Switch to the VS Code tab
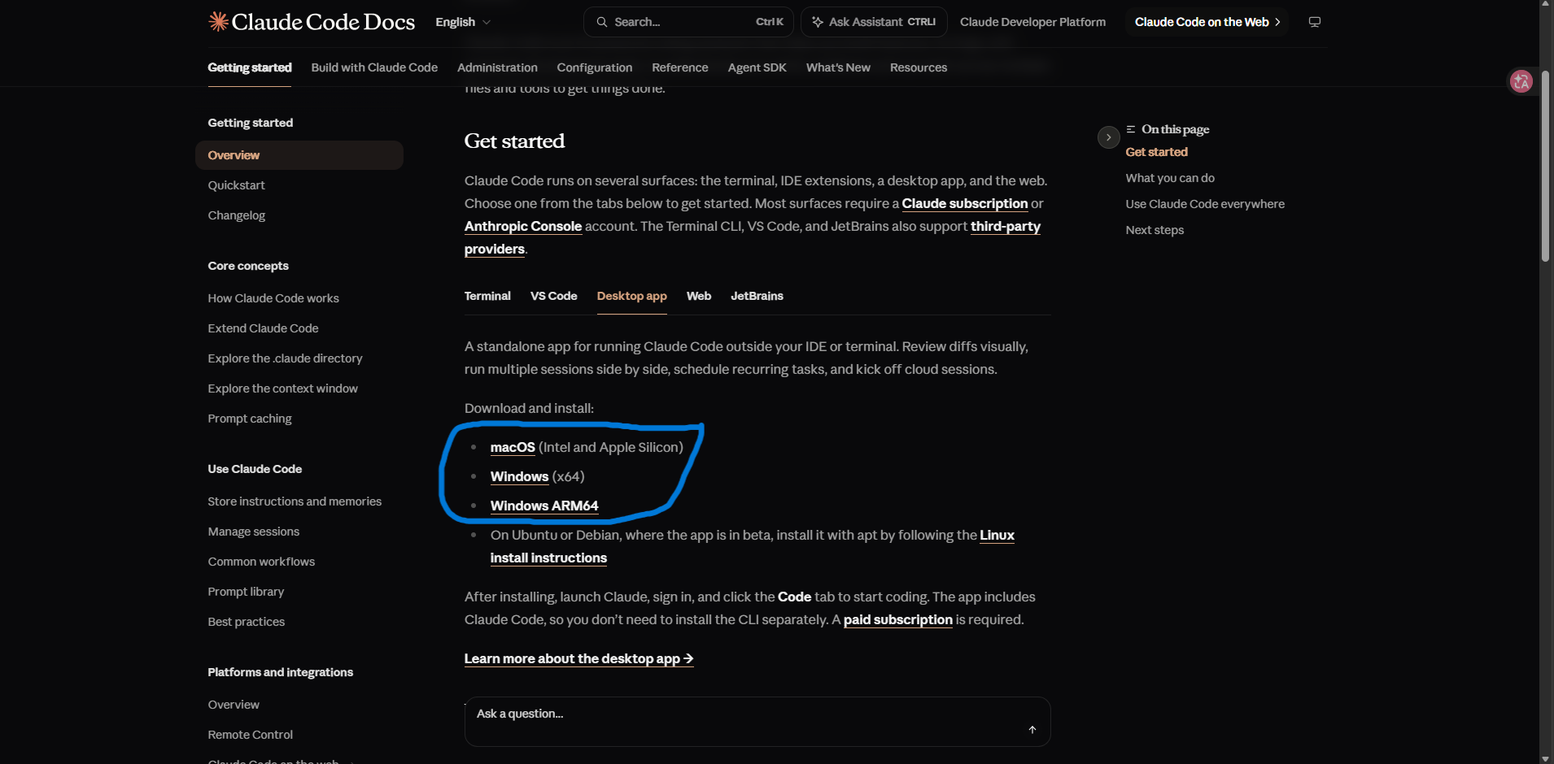The height and width of the screenshot is (764, 1554). pos(554,296)
